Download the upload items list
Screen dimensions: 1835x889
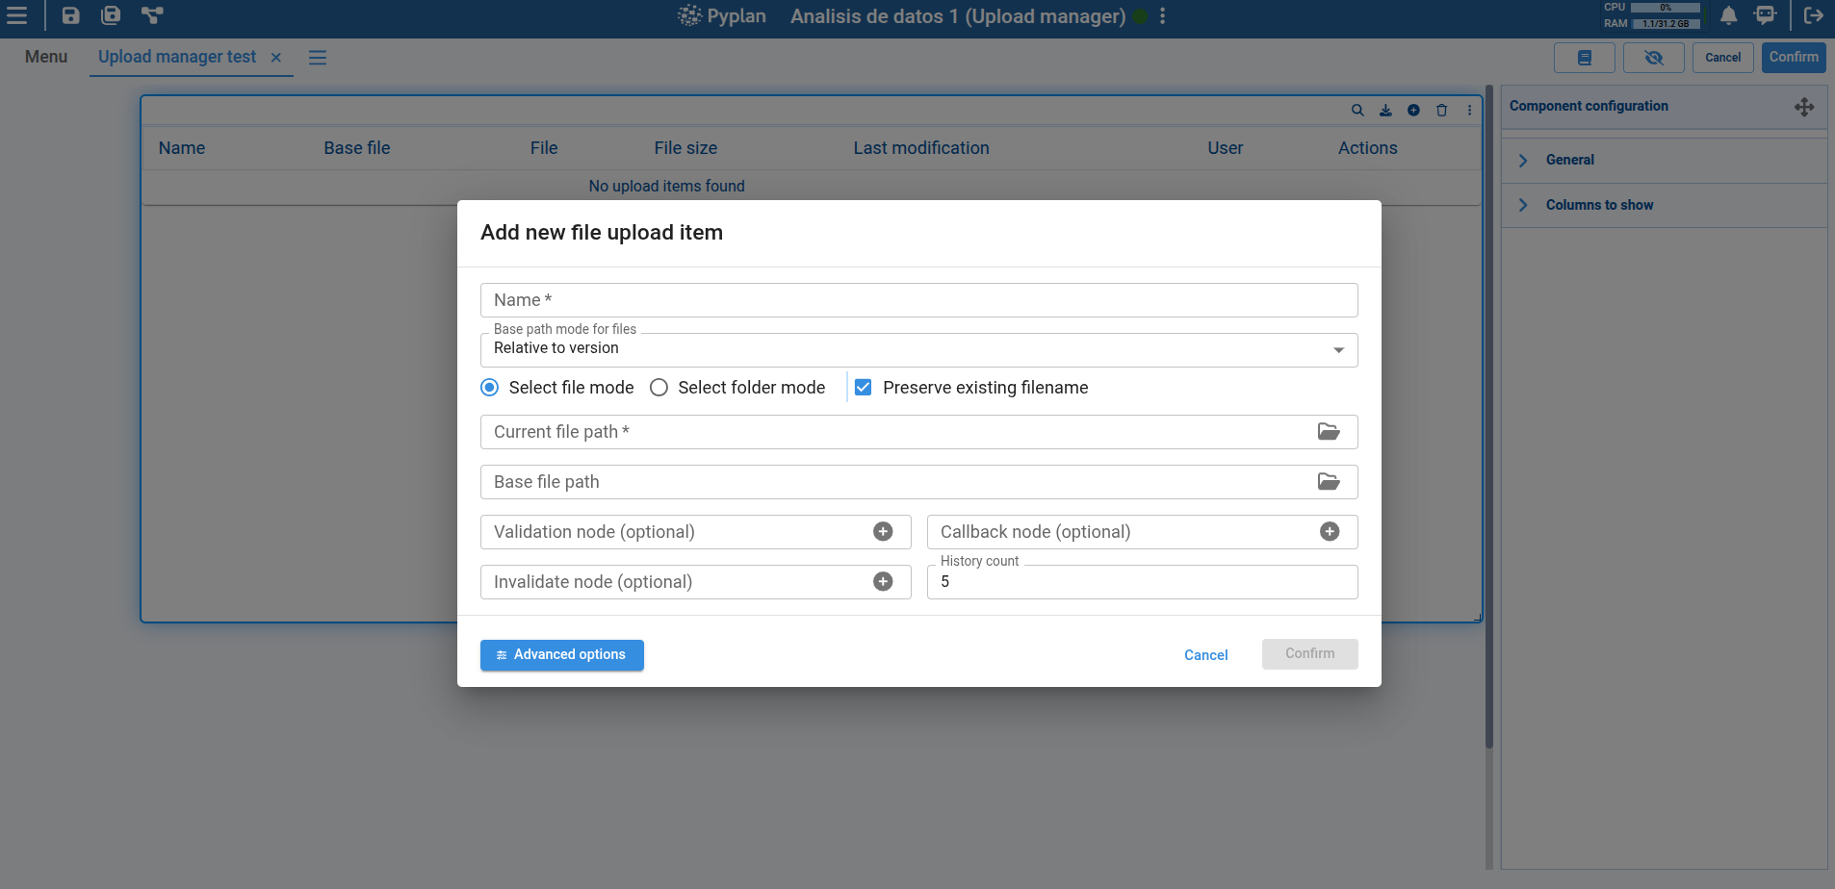1385,110
